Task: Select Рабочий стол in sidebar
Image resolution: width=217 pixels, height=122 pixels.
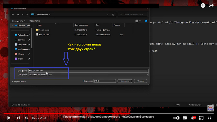Action: click(x=22, y=35)
